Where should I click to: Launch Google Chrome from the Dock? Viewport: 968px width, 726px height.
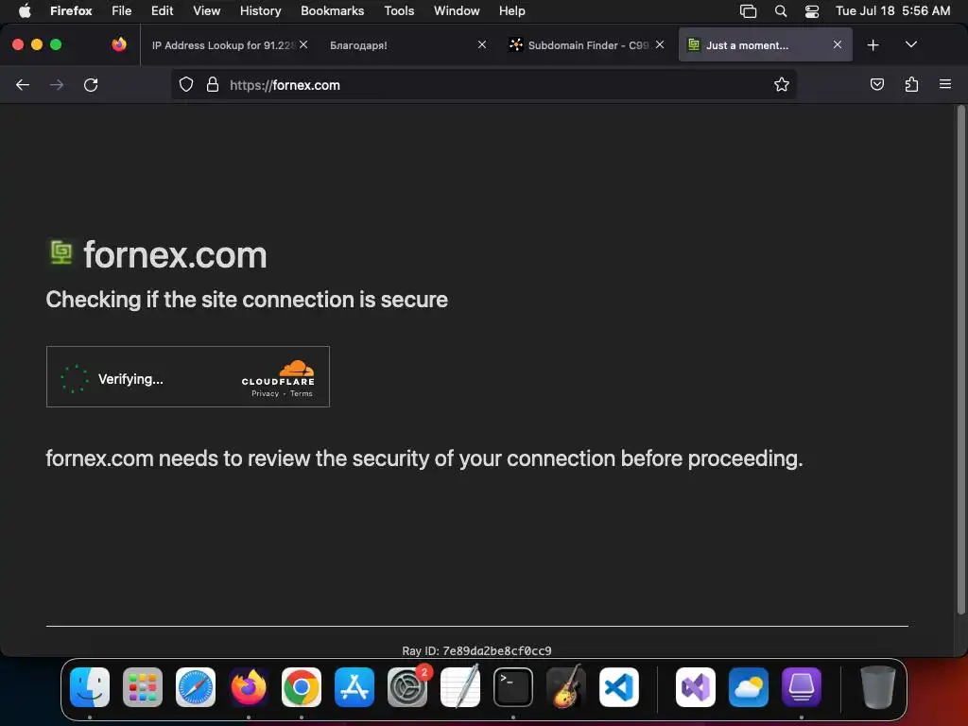point(302,687)
